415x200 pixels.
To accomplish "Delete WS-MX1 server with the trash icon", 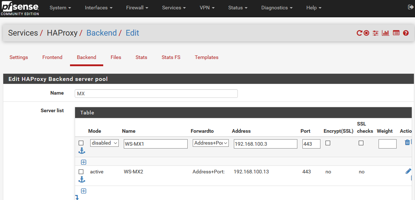I will coord(407,142).
